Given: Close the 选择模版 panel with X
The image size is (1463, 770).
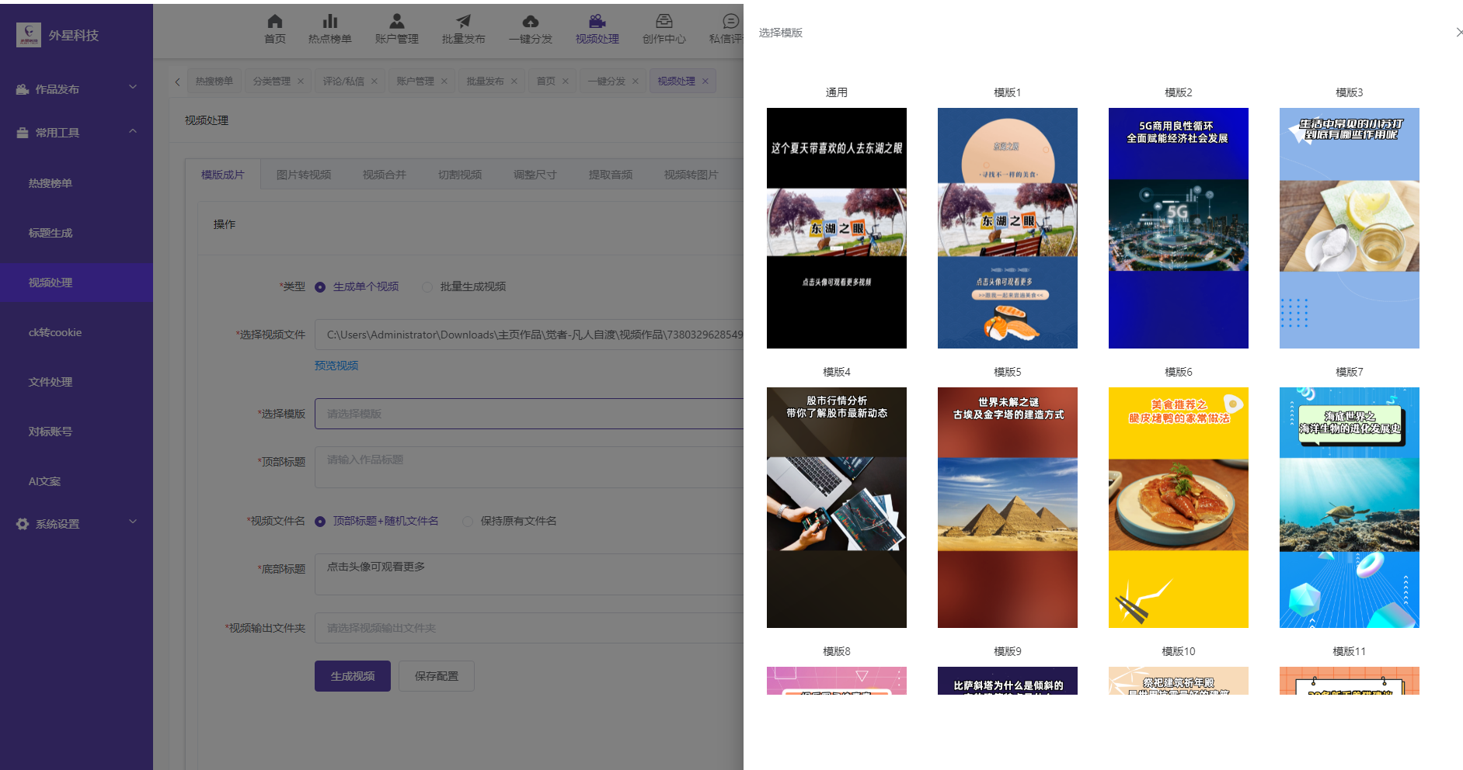Looking at the screenshot, I should pos(1458,33).
